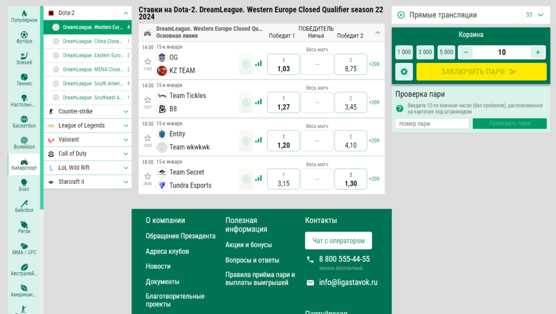The height and width of the screenshot is (314, 556).
Task: Set basket stake to 1 000
Action: 404,53
